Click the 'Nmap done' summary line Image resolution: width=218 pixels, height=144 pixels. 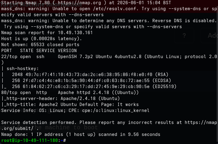click(x=81, y=134)
